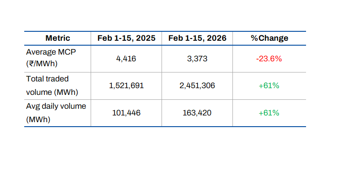
Task: Click the Average MCP row label
Action: click(x=51, y=52)
